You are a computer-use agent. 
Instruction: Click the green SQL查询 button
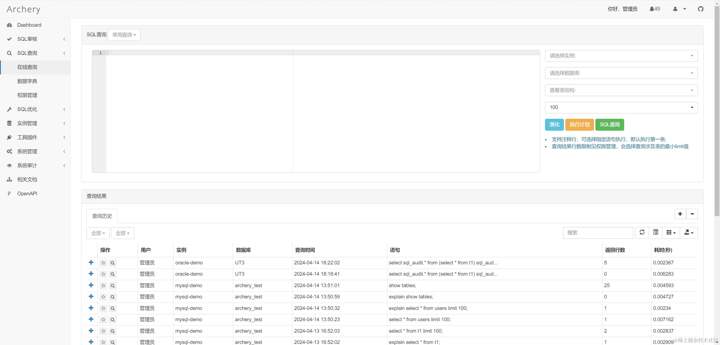click(x=609, y=124)
